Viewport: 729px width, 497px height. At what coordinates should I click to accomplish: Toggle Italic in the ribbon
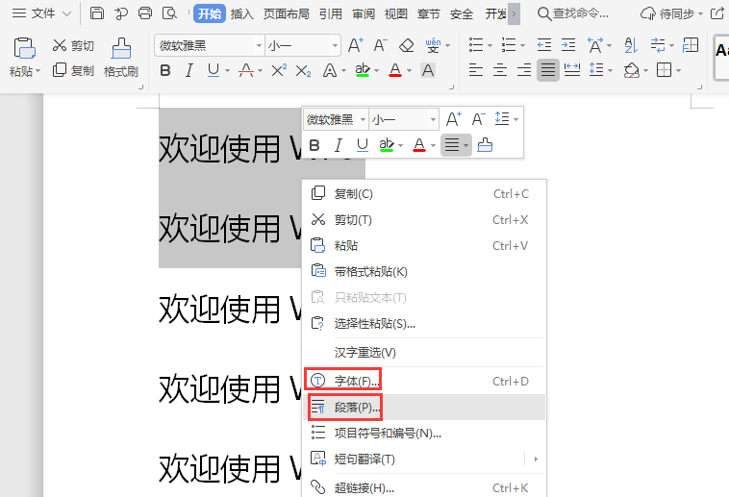pos(189,71)
